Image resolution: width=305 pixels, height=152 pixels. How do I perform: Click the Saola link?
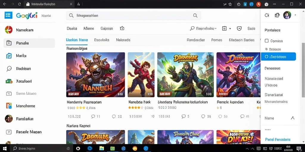pos(251,28)
